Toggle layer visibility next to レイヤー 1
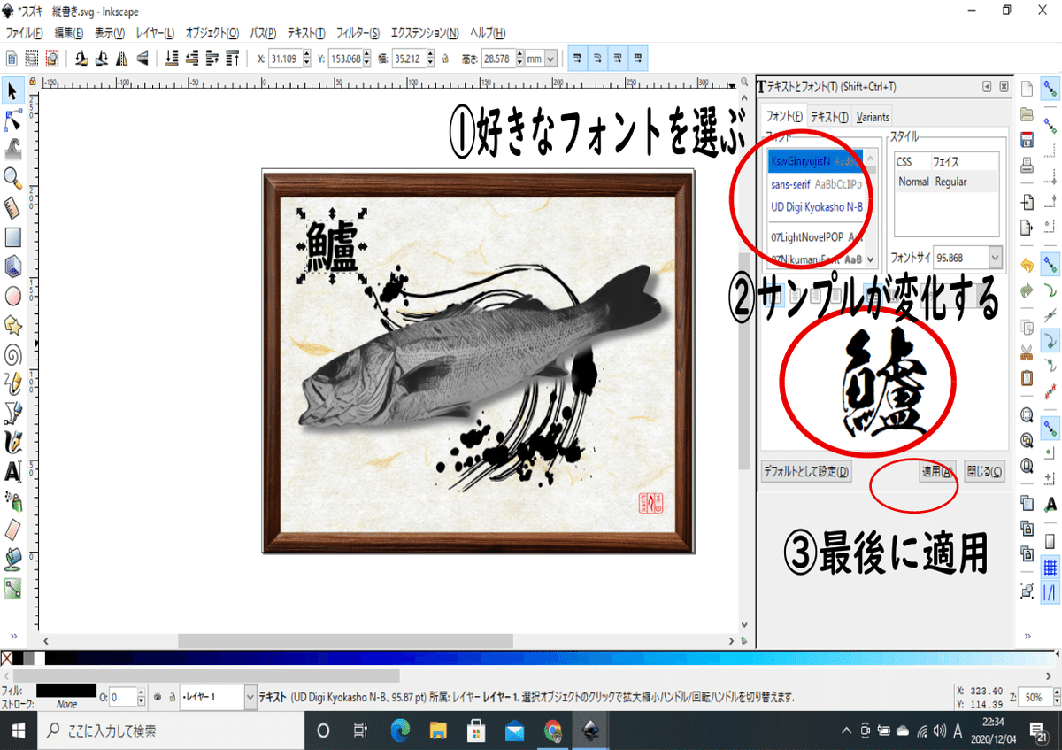1062x750 pixels. pyautogui.click(x=158, y=697)
